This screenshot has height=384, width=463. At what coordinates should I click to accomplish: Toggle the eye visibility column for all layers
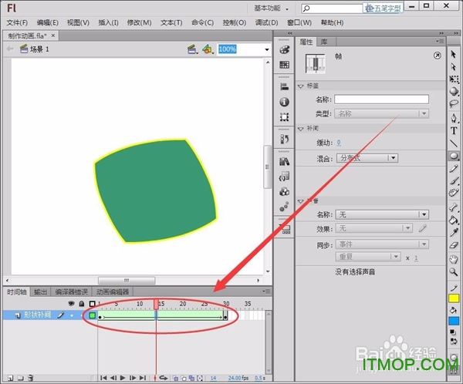point(71,304)
